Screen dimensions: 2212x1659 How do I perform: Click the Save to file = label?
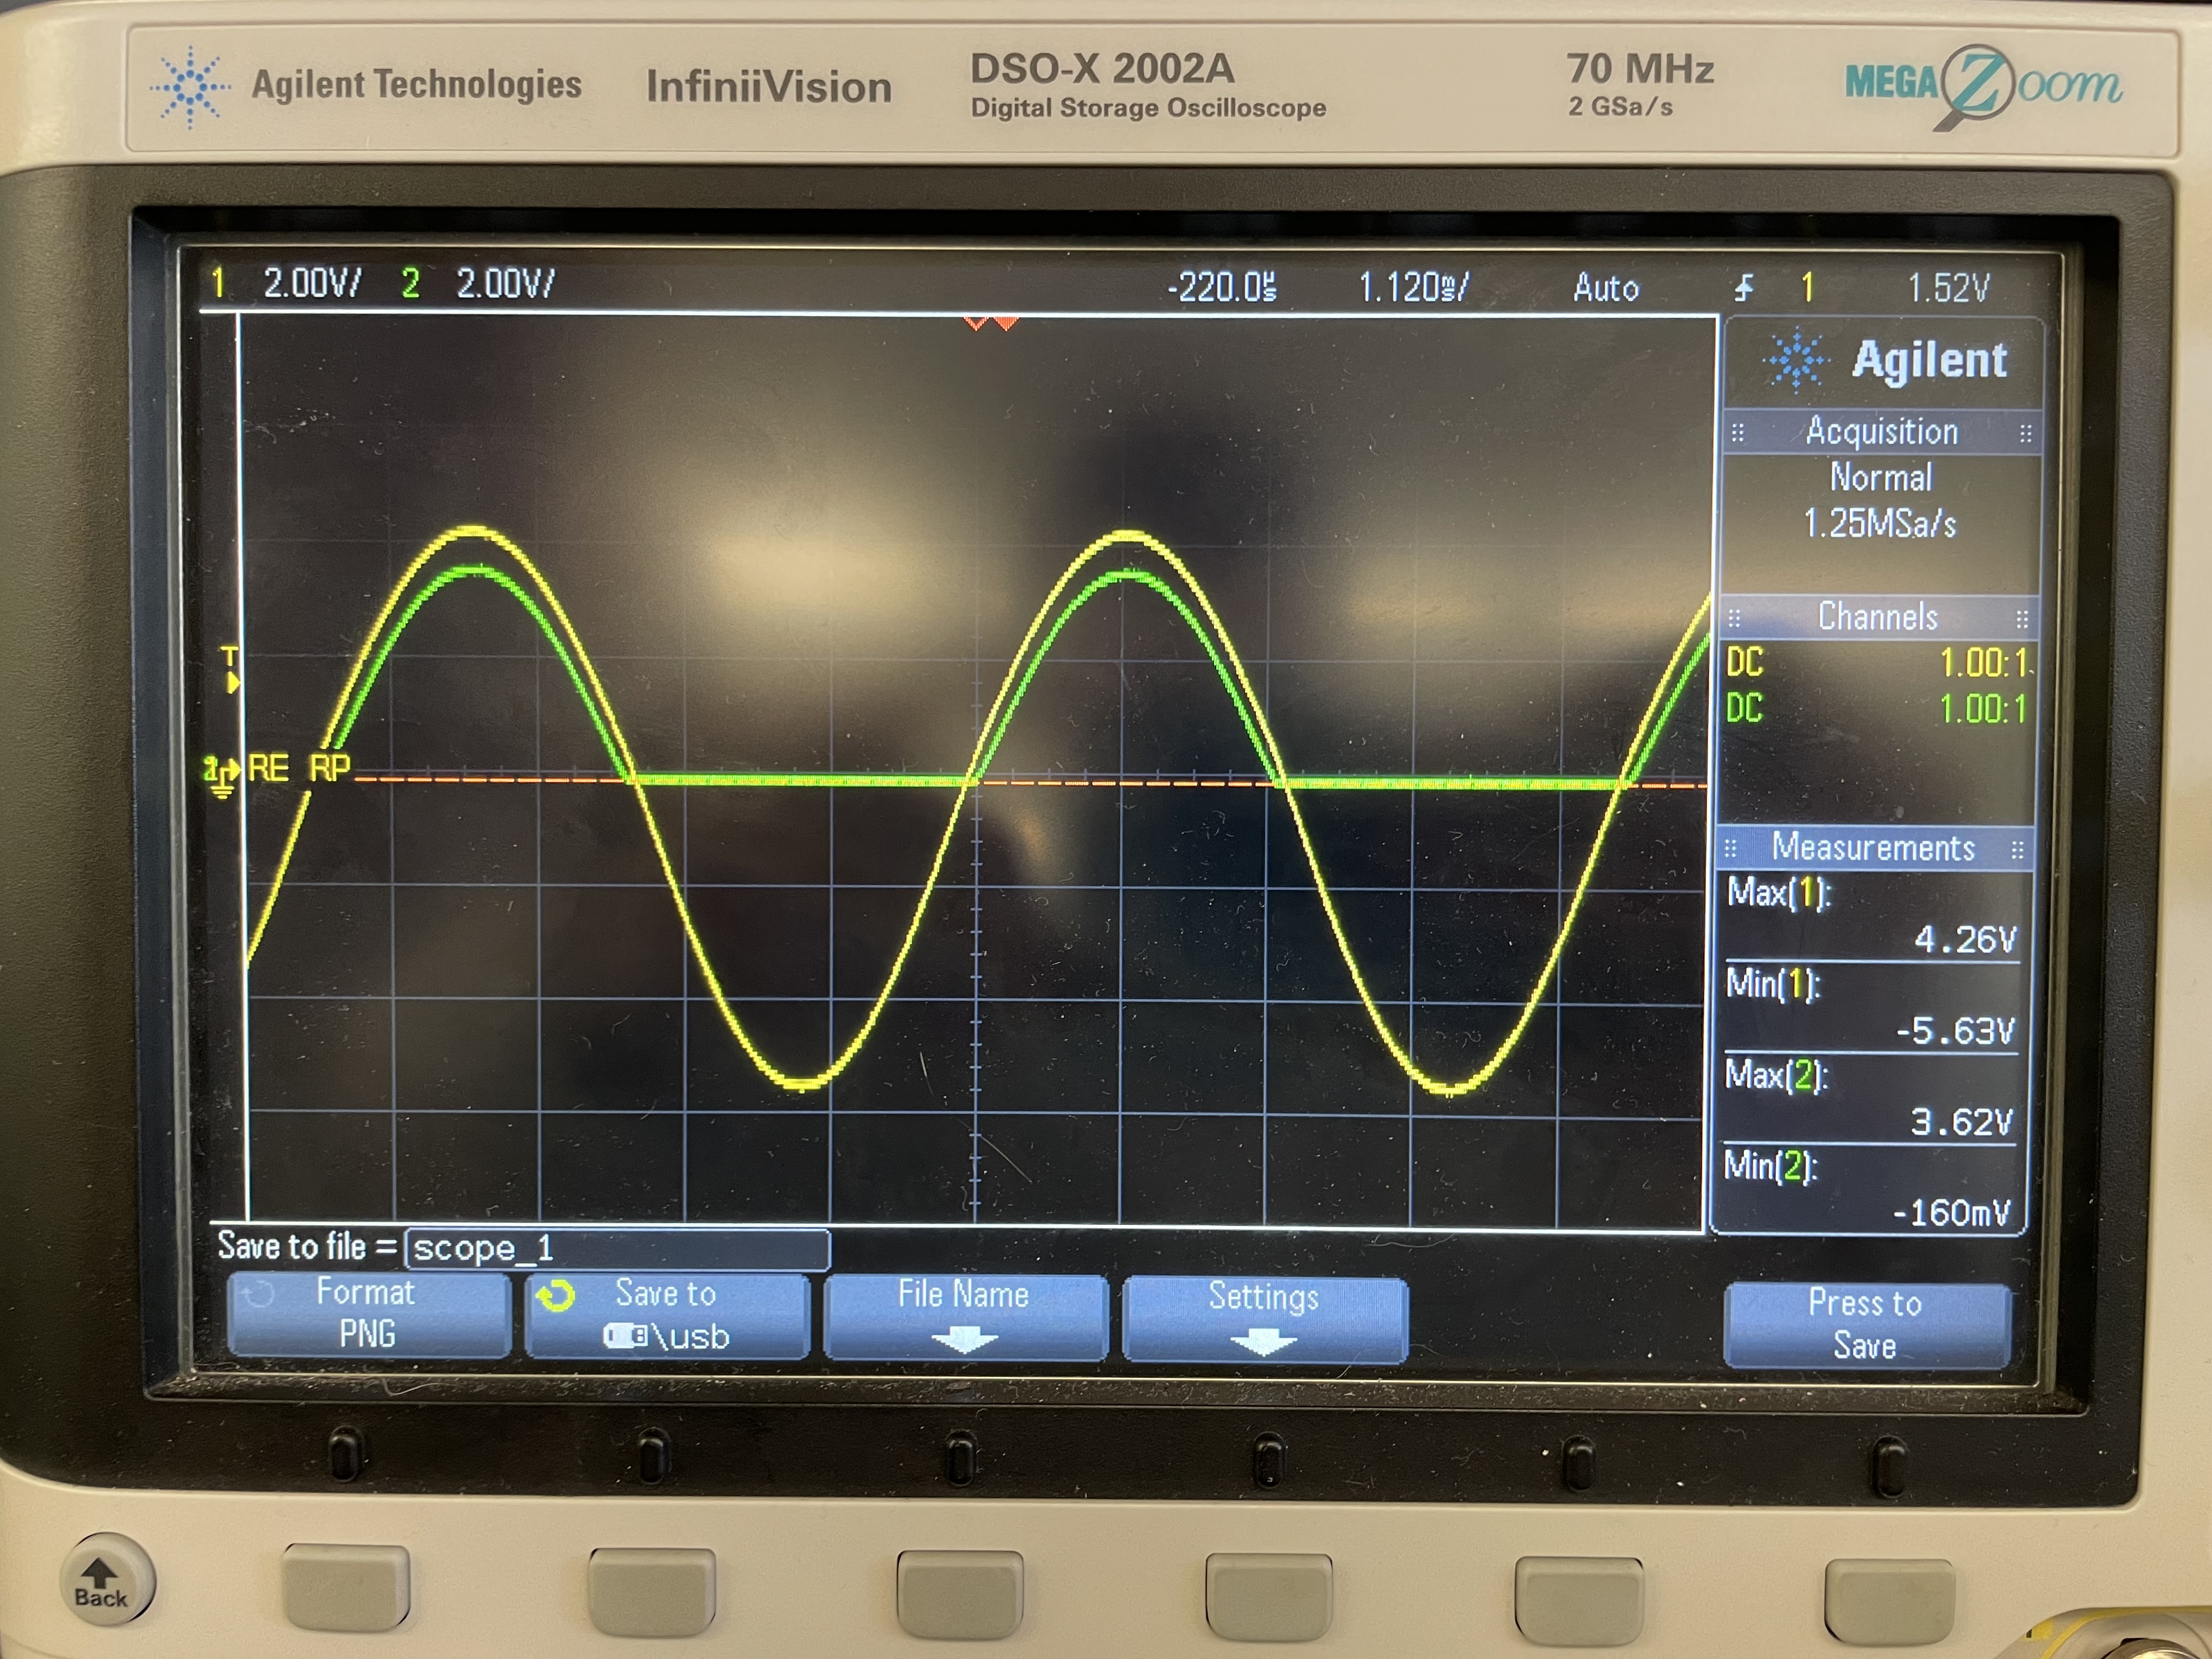point(308,1246)
